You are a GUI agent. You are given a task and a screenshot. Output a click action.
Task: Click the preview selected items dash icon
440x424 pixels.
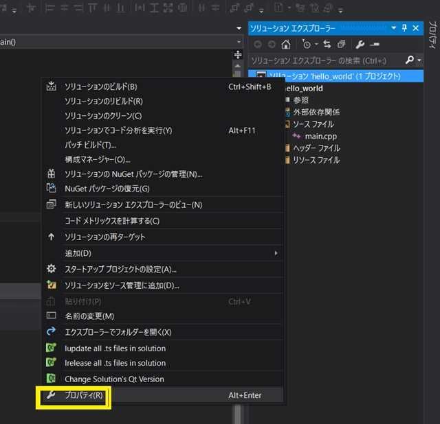coord(375,44)
